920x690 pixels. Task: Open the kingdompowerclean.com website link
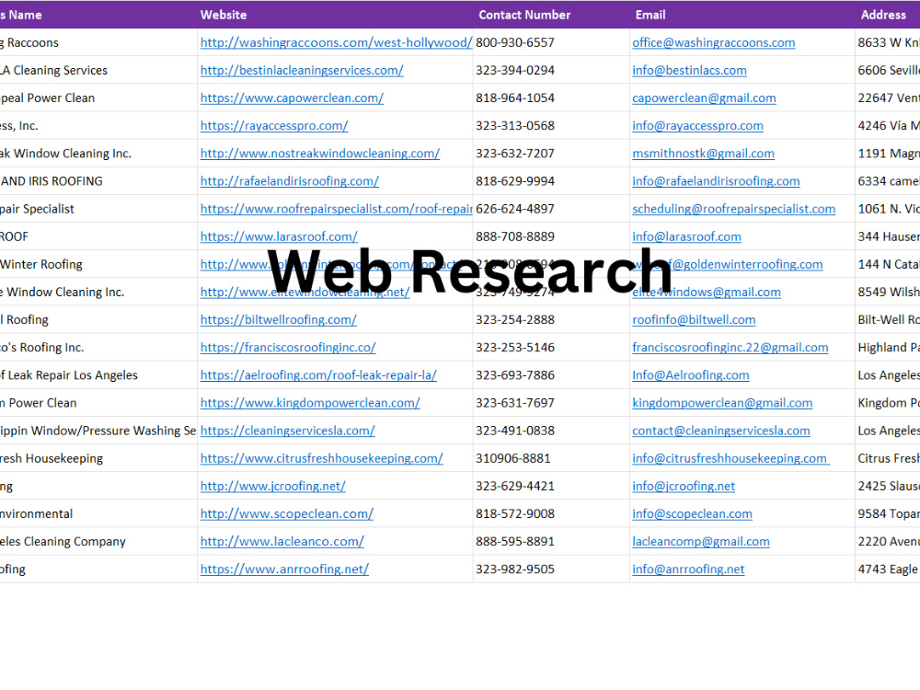click(310, 403)
